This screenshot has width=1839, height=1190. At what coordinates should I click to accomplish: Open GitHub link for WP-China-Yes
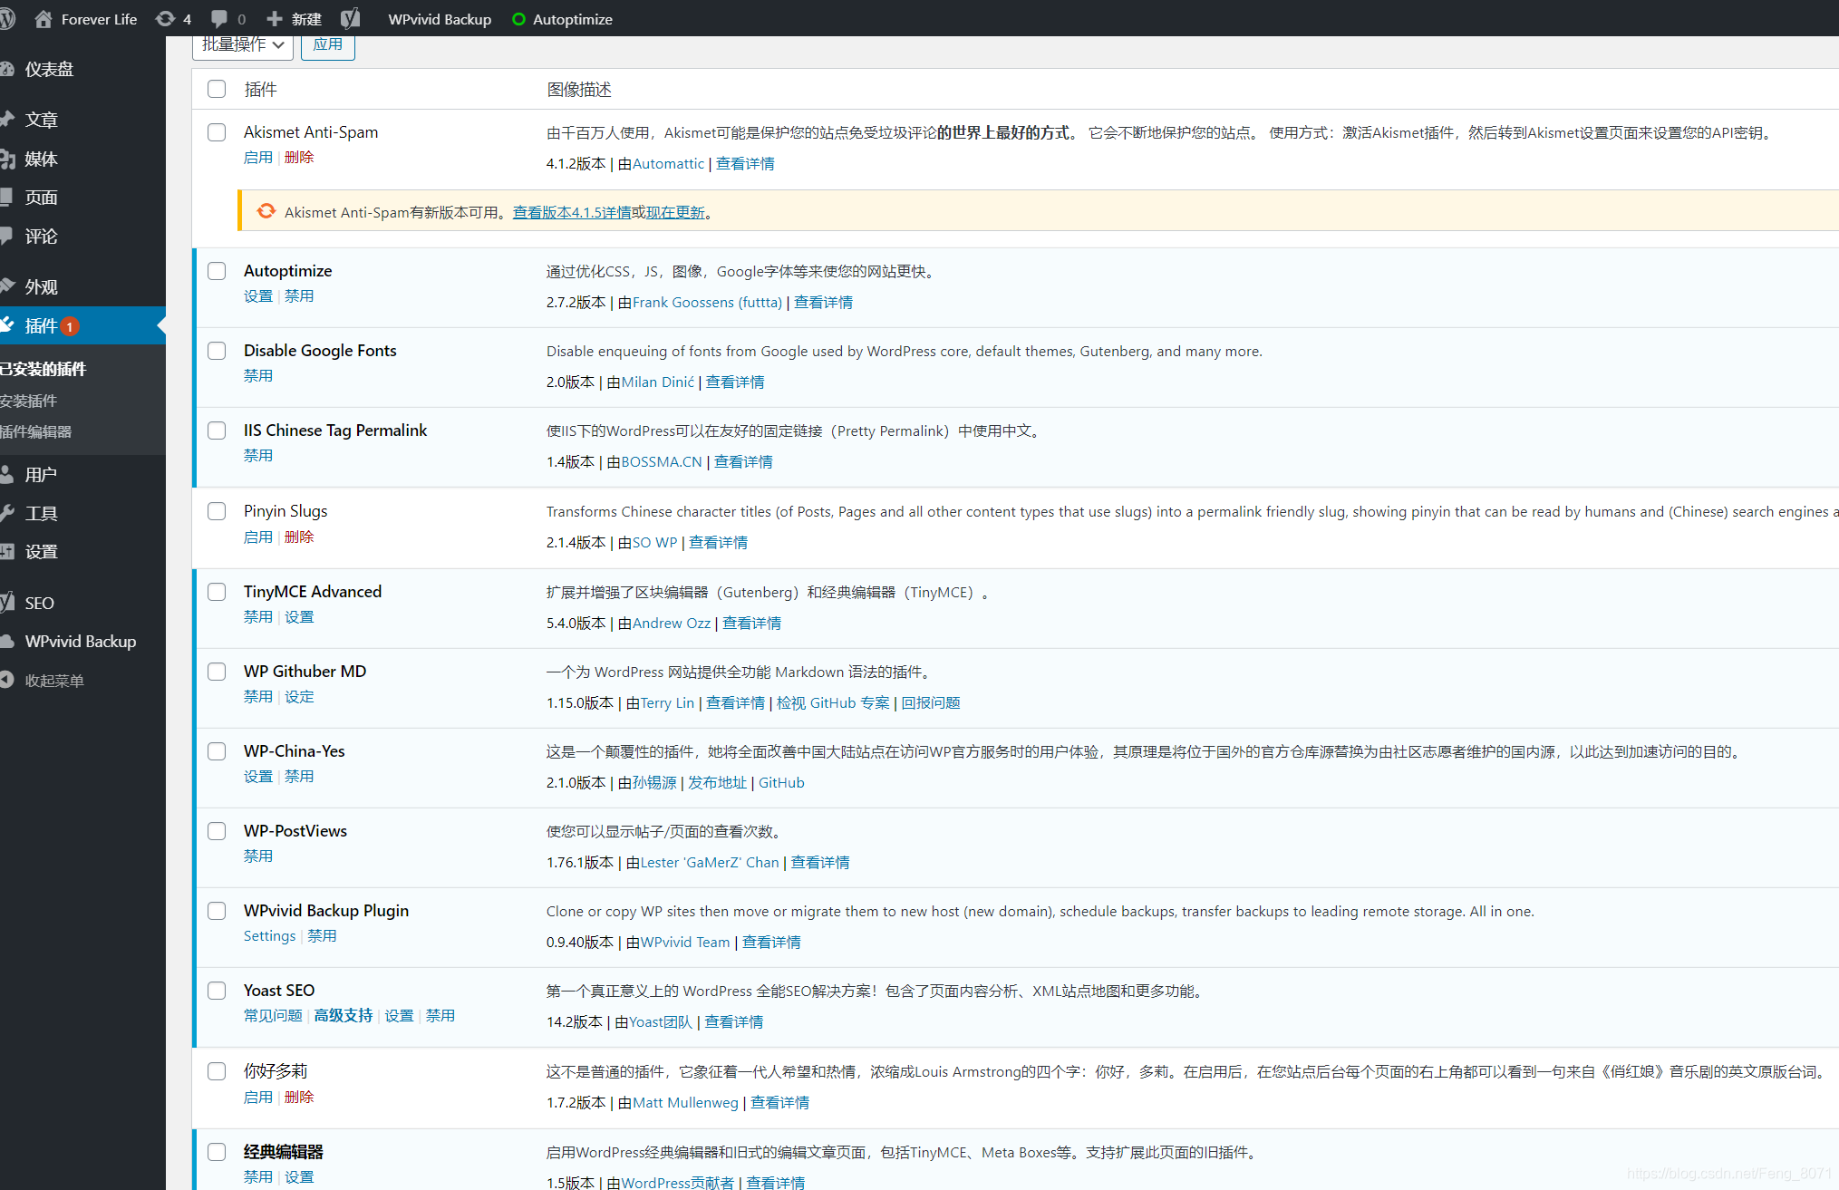(x=781, y=782)
